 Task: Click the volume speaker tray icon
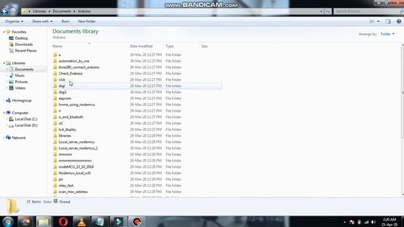pos(373,222)
